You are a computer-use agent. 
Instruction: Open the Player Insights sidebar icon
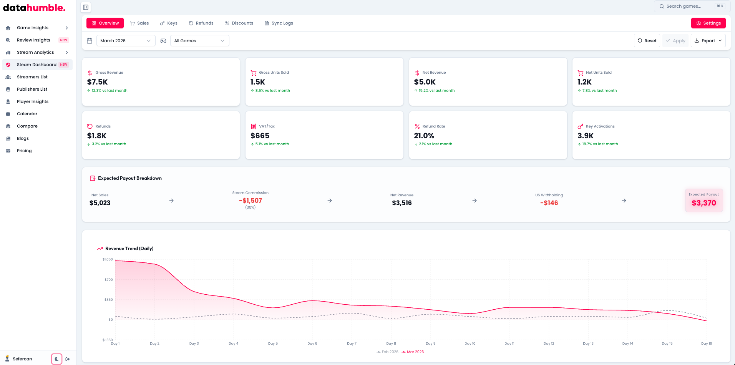click(x=8, y=101)
